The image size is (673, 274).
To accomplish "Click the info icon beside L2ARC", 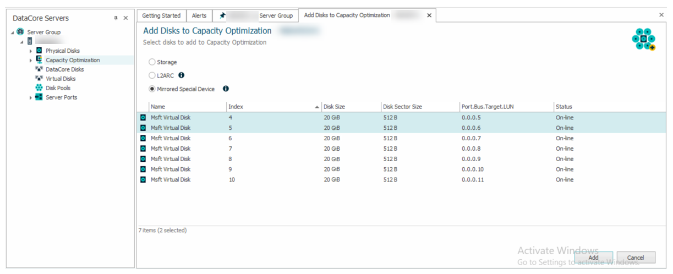I will [x=182, y=75].
